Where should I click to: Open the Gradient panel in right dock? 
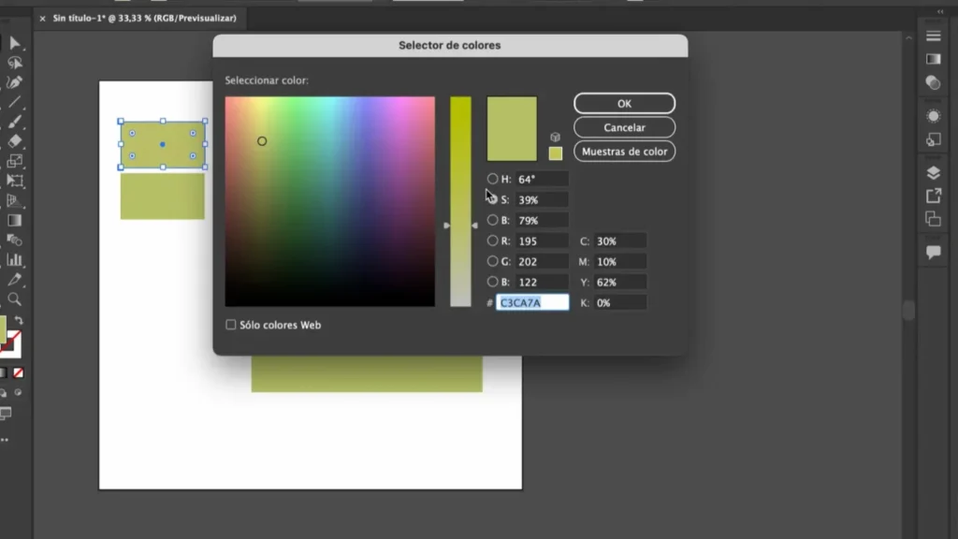click(933, 59)
